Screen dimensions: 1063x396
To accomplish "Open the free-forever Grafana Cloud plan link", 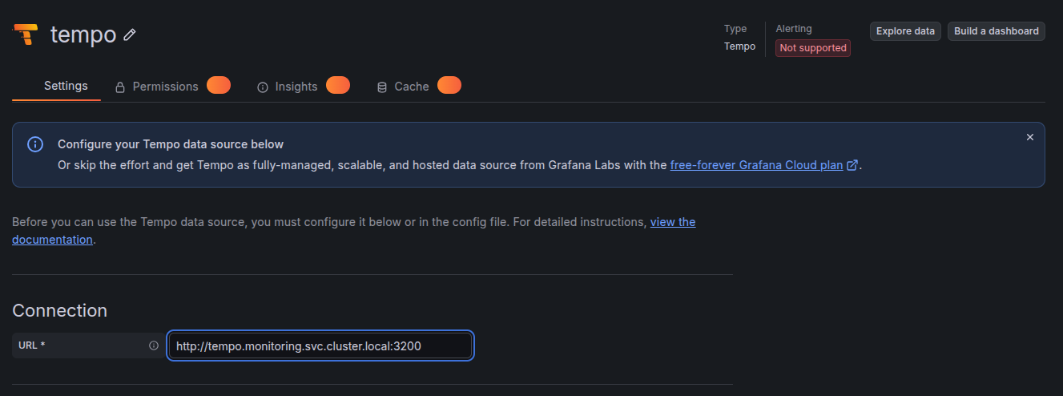I will pyautogui.click(x=756, y=165).
